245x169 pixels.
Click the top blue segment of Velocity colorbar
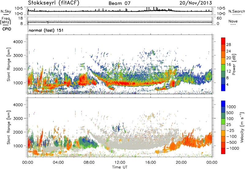pos(223,104)
